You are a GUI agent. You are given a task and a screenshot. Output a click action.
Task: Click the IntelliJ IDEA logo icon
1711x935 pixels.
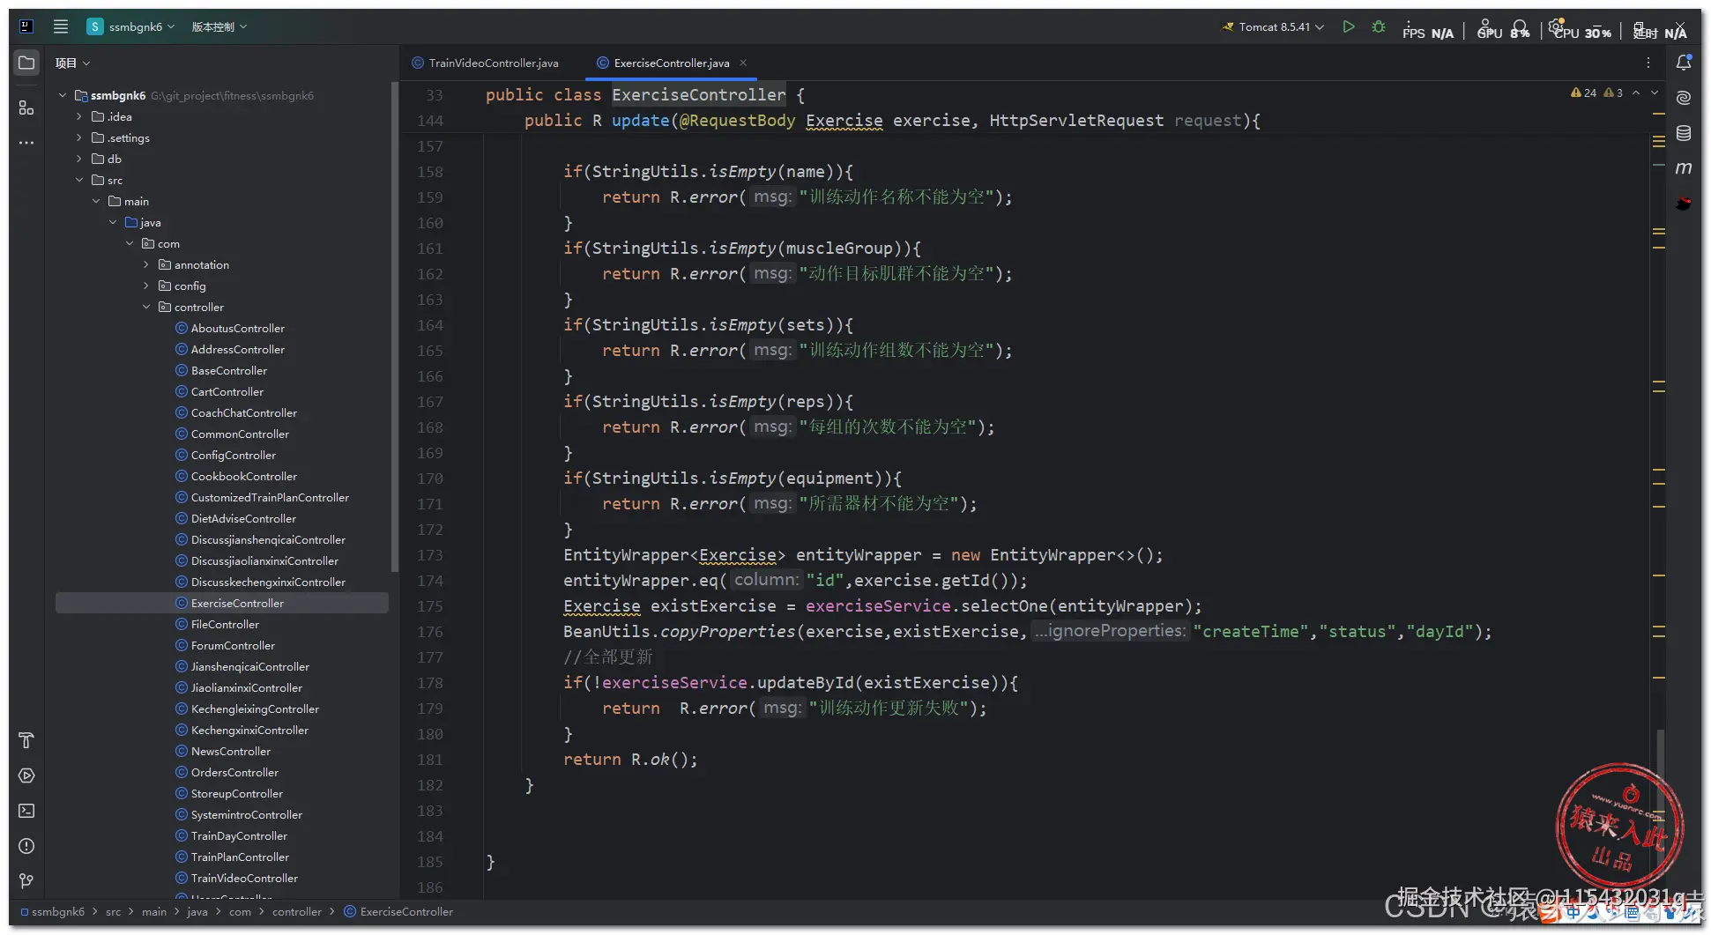point(26,26)
